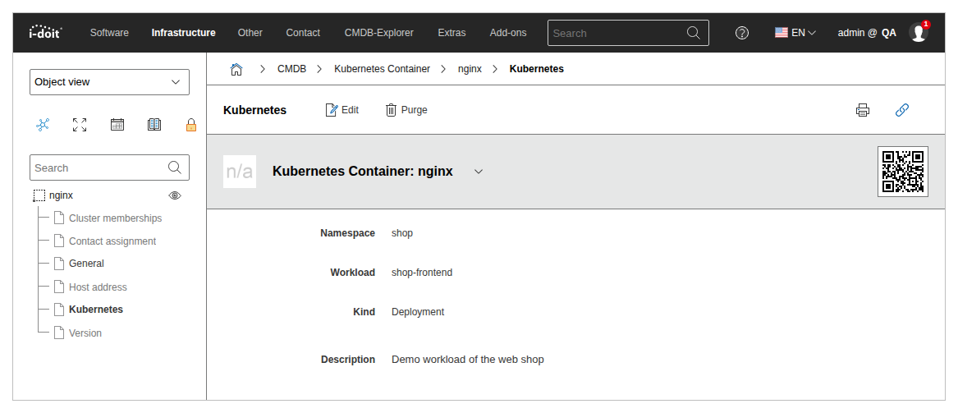Toggle the eye icon next to nginx
Image resolution: width=958 pixels, height=413 pixels.
175,195
